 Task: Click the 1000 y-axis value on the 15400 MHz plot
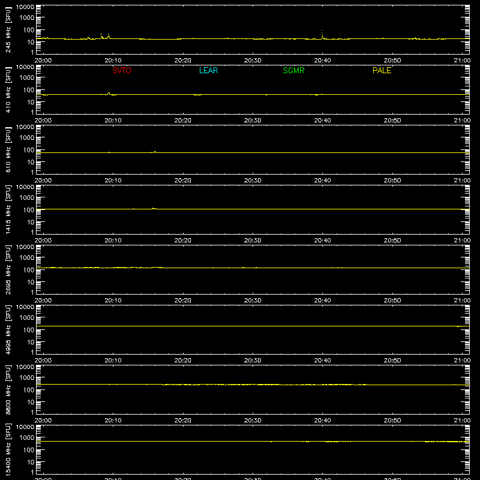27,438
